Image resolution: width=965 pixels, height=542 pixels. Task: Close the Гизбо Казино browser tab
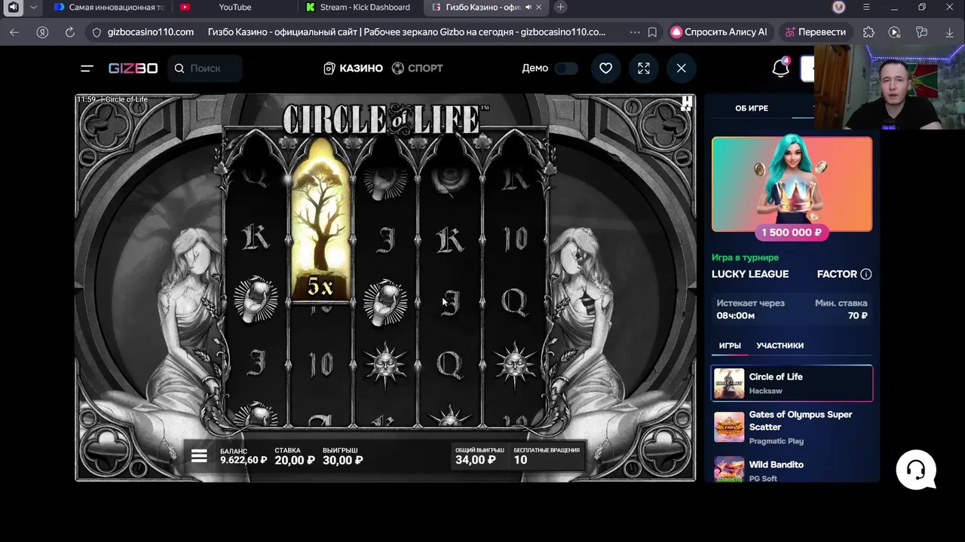[539, 8]
